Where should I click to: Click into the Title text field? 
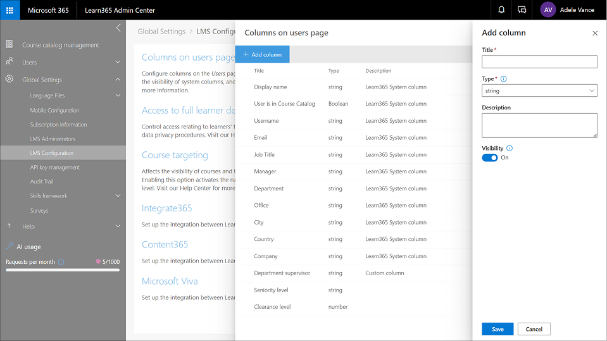point(539,61)
